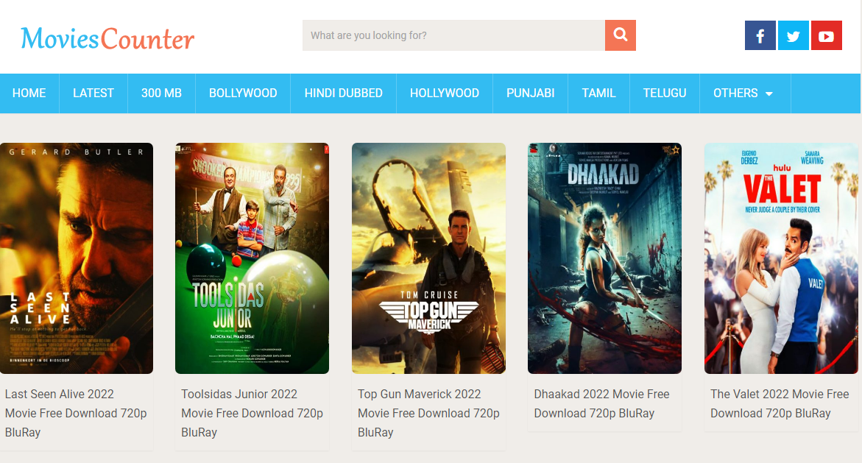
Task: Open the Top Gun Maverick poster
Action: click(x=429, y=258)
